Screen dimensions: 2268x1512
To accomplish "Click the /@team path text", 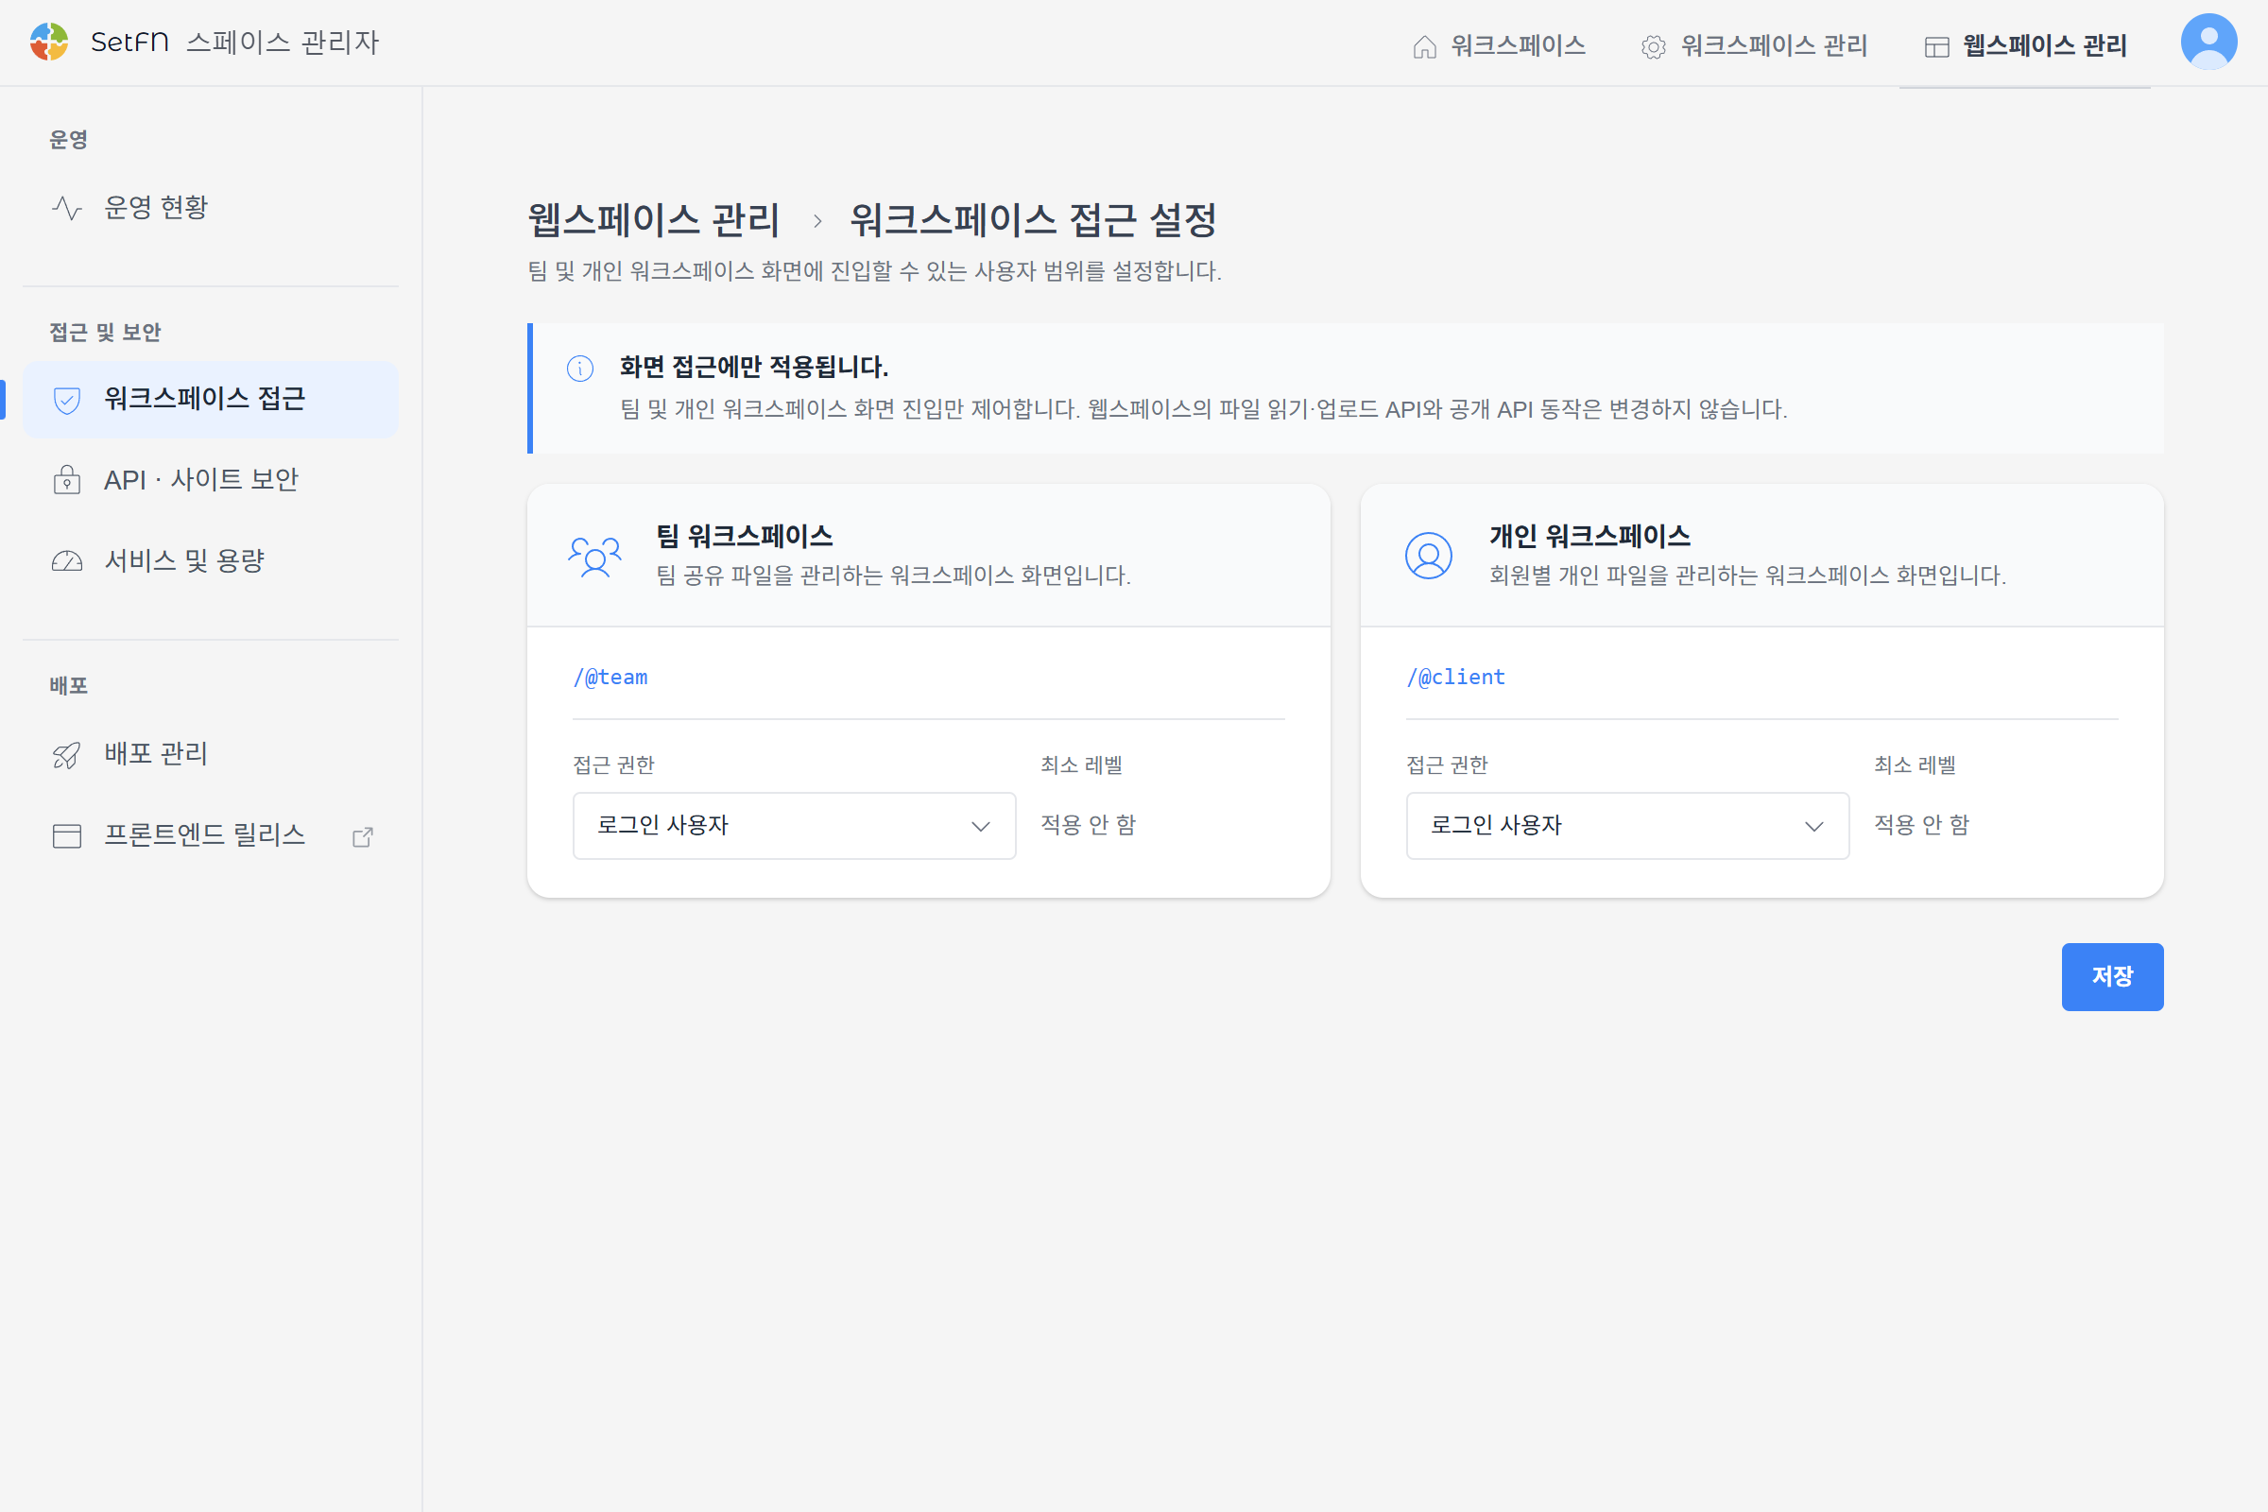I will [x=610, y=677].
